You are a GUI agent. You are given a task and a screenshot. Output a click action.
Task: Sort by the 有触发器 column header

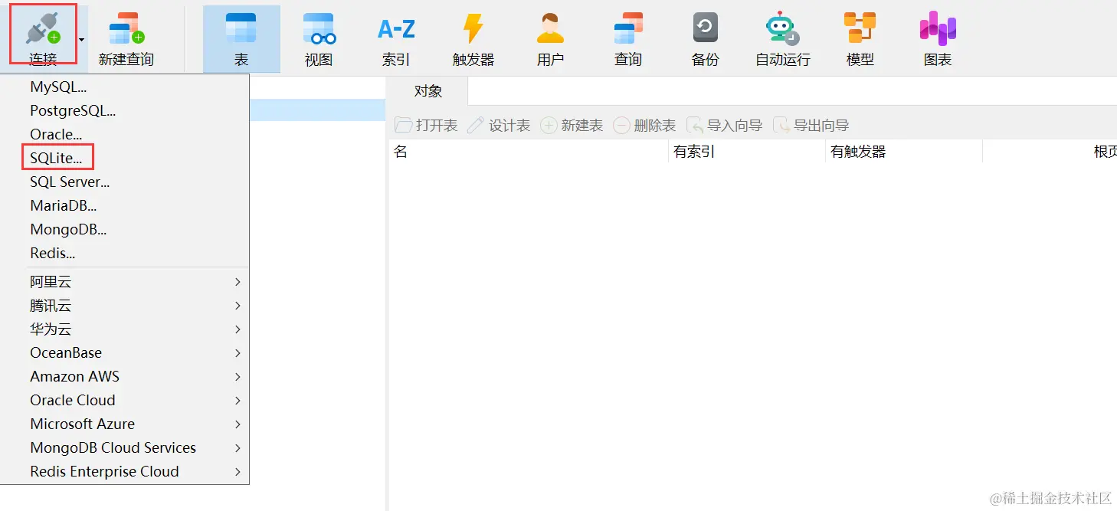point(904,152)
